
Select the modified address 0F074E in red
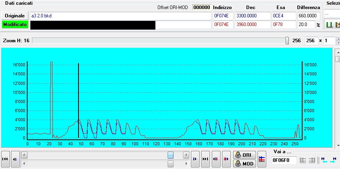223,24
